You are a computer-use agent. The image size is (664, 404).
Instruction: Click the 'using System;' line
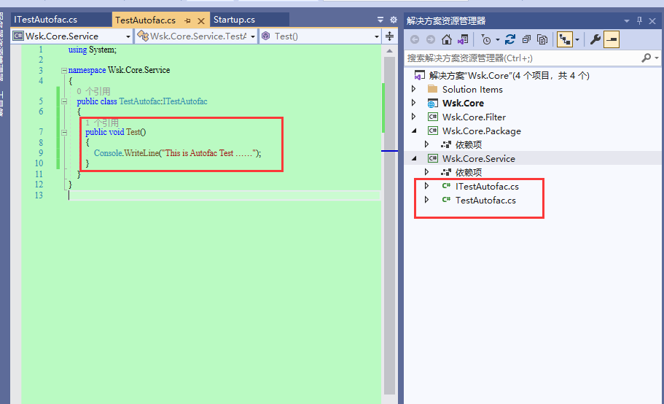(x=93, y=50)
